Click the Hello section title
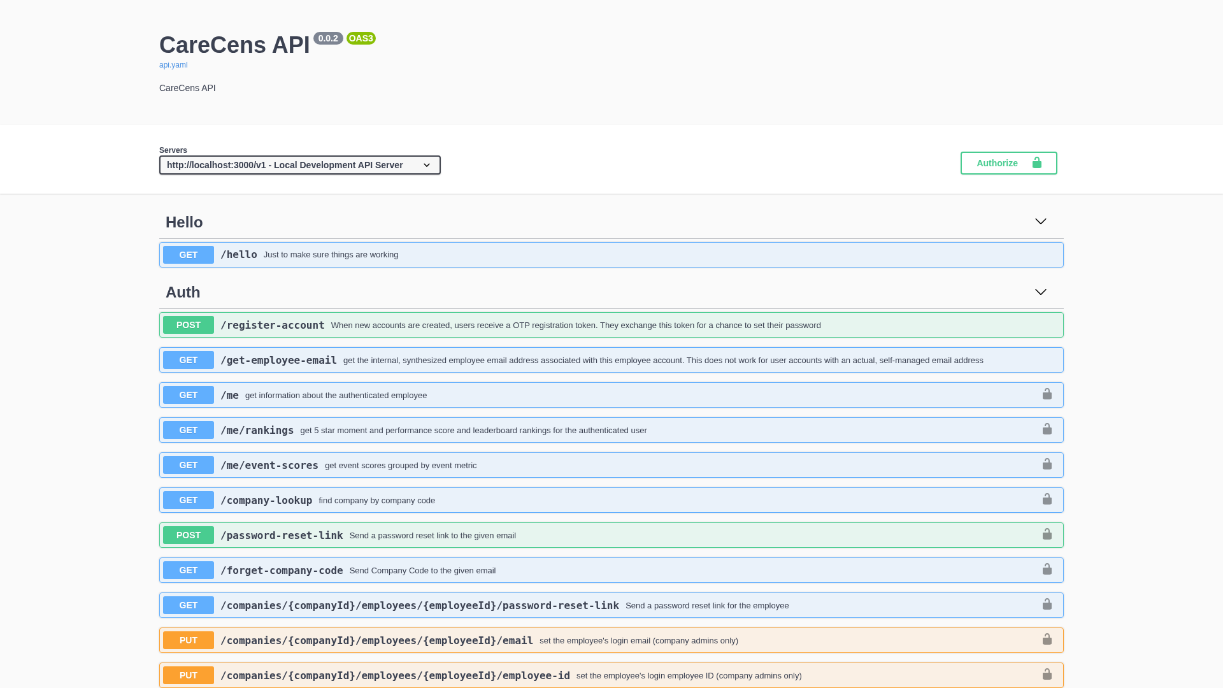 click(x=184, y=222)
